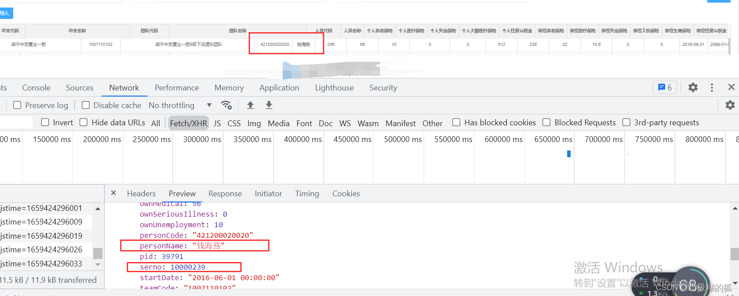The image size is (739, 296).
Task: Filter requests by JS
Action: 217,123
